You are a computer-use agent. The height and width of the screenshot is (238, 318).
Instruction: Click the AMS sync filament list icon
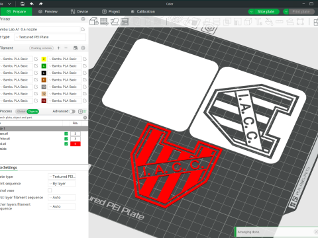(76, 48)
